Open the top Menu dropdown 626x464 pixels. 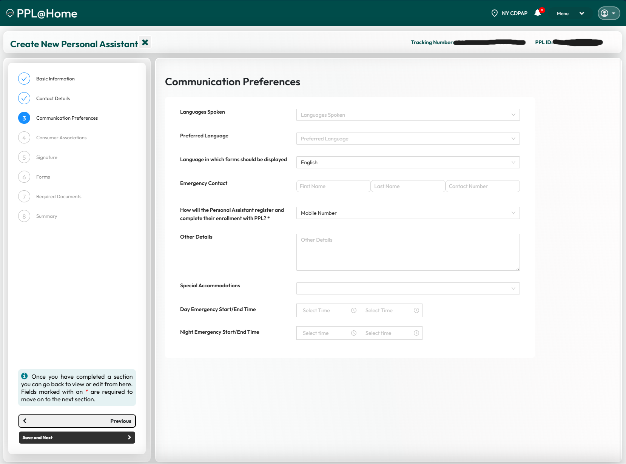570,14
